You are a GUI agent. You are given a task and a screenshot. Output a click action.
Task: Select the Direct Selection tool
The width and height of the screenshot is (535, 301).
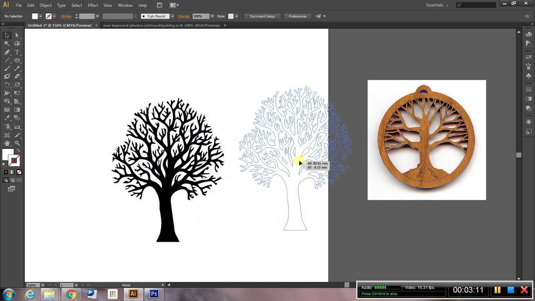click(17, 36)
